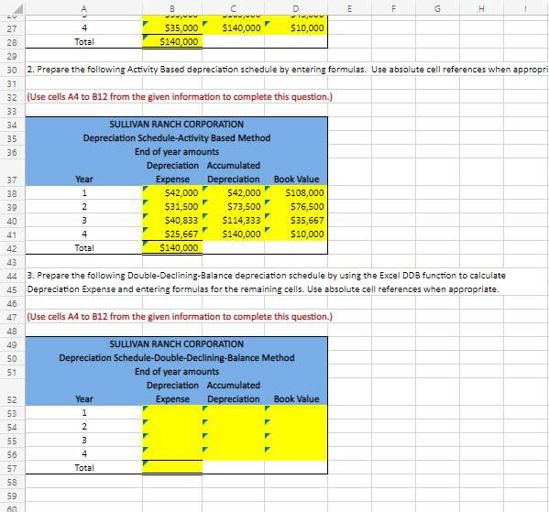The height and width of the screenshot is (512, 549).
Task: Click the $42,000 depreciation expense for year 1
Action: [172, 193]
